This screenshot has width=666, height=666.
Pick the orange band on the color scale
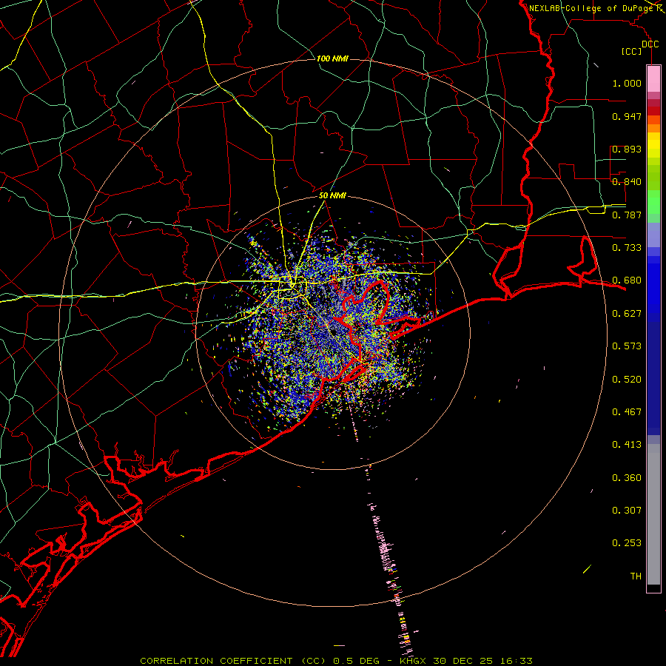click(653, 127)
